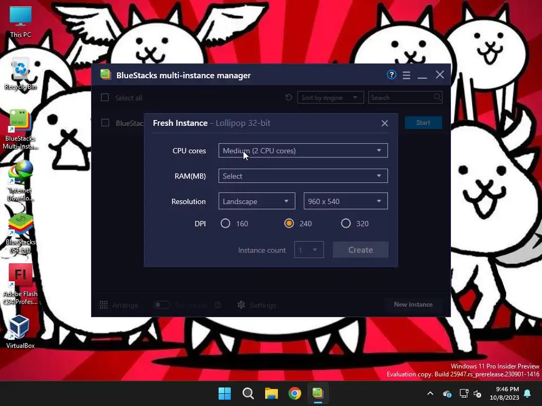This screenshot has height=406, width=542.
Task: Launch Google Chrome from the taskbar
Action: pyautogui.click(x=295, y=393)
